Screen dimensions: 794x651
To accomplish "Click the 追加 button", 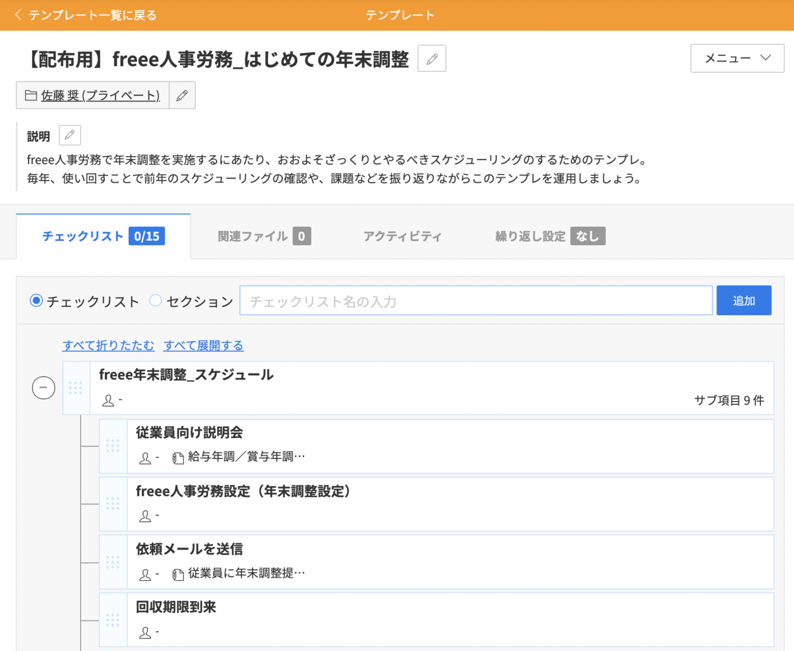I will point(744,300).
